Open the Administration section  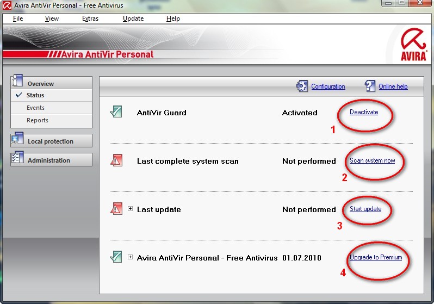[52, 160]
